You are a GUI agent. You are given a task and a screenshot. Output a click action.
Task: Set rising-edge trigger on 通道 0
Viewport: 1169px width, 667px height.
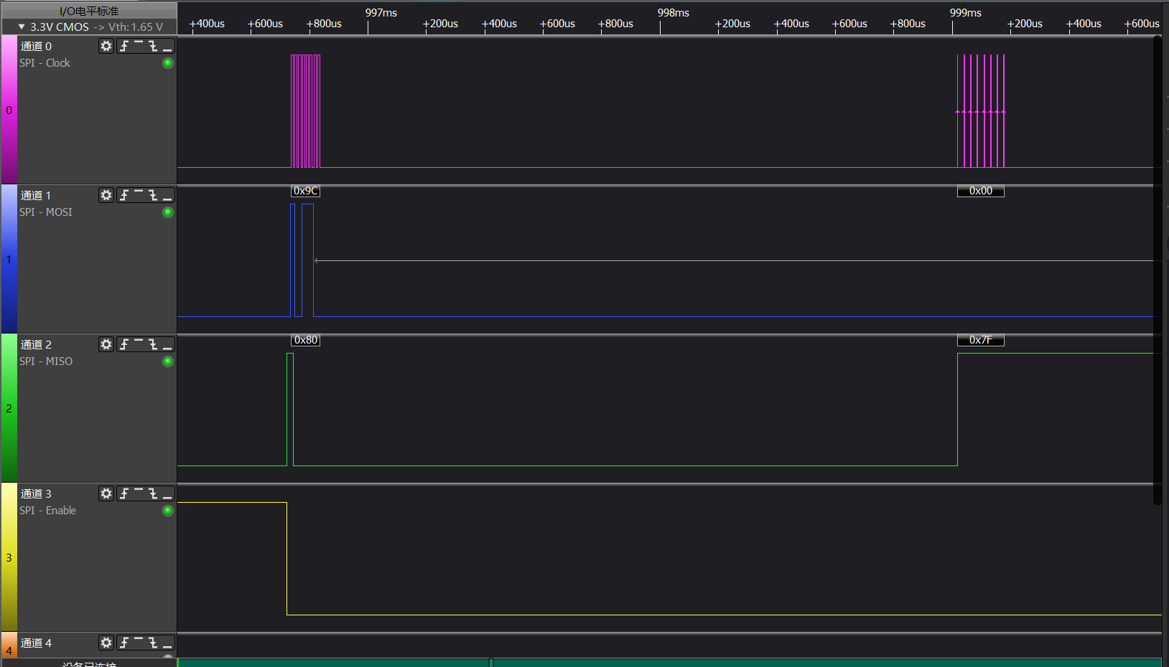pos(124,46)
